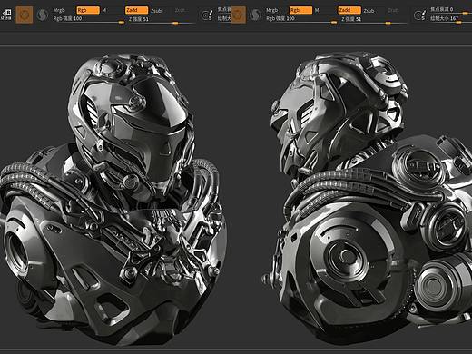This screenshot has height=354, width=472.
Task: Enable Mrgb mode in the left toolbar
Action: point(59,10)
